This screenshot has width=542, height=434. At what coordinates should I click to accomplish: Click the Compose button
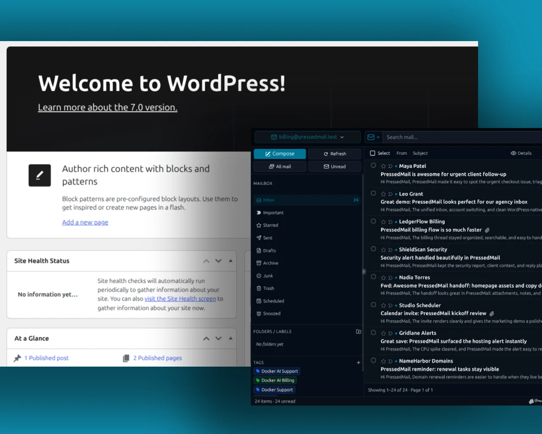(280, 154)
